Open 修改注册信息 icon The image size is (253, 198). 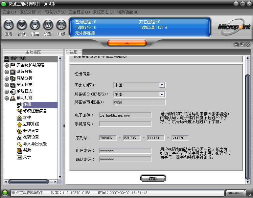pos(19,111)
